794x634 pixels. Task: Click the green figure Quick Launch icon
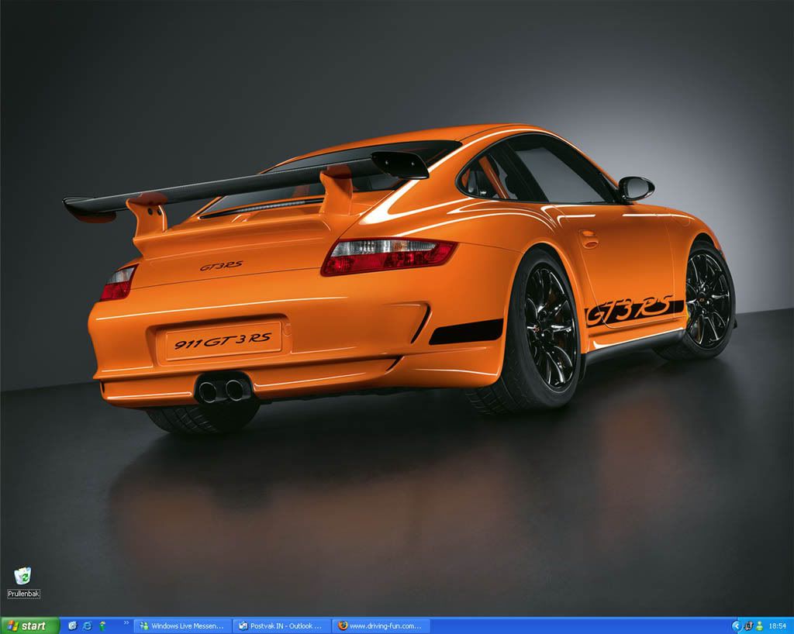point(102,625)
